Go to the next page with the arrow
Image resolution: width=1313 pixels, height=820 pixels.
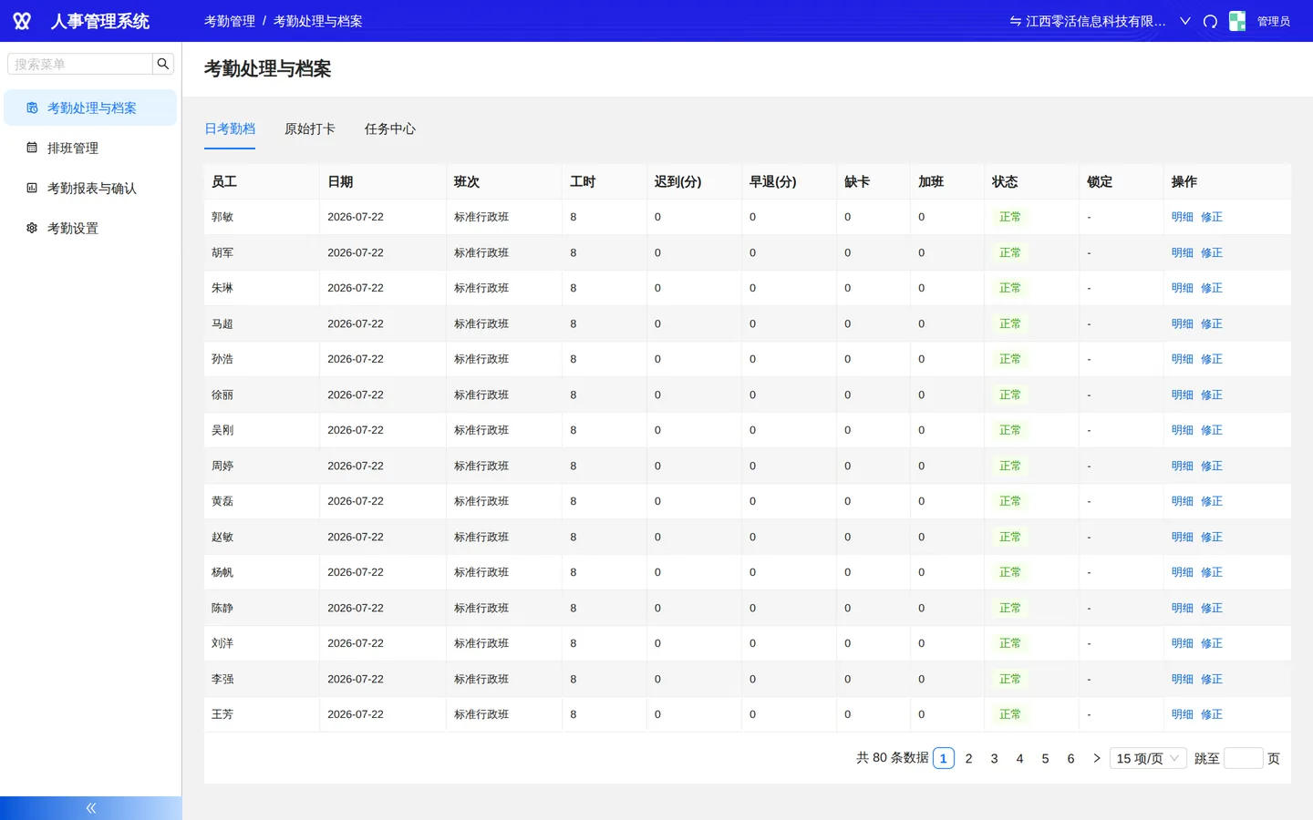[1097, 758]
